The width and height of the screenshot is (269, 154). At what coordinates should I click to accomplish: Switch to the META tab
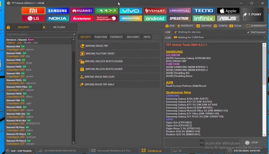(x=147, y=37)
